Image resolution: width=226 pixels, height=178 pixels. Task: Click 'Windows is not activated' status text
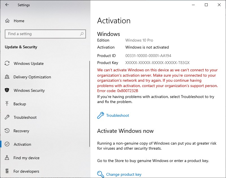pos(147,47)
